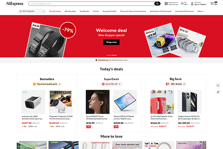The image size is (223, 149).
Task: Open the shopping cart icon
Action: [212, 4]
